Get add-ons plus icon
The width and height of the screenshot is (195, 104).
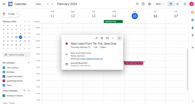tap(192, 48)
